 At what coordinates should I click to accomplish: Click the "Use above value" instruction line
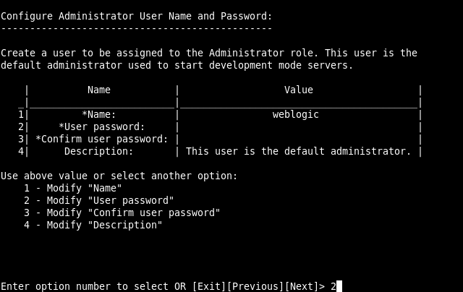click(119, 176)
